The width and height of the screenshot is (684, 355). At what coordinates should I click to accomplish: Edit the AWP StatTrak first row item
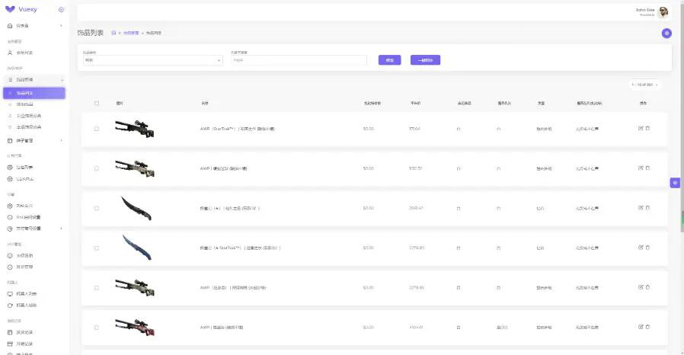tap(641, 128)
